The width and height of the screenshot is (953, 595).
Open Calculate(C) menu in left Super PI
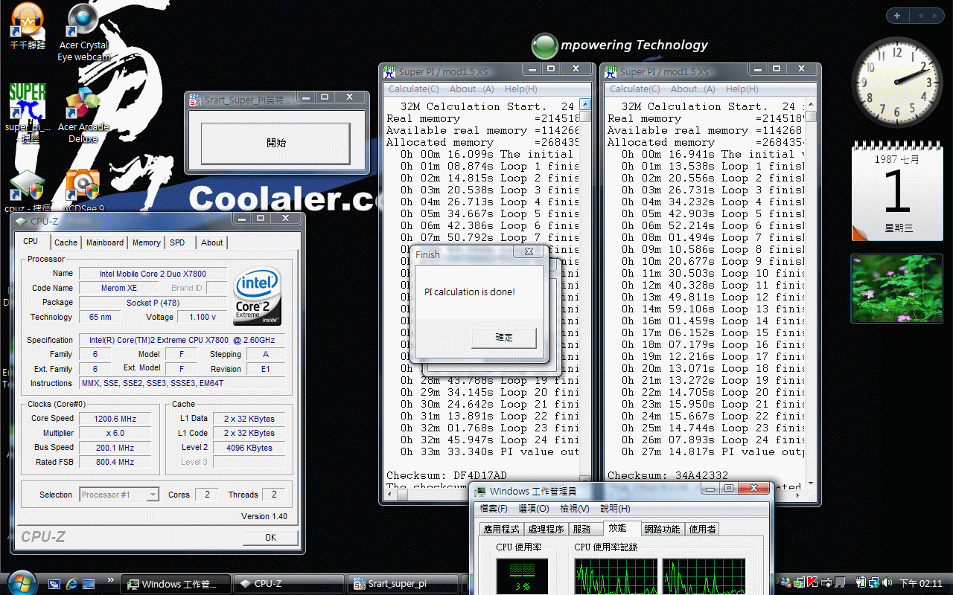coord(413,89)
